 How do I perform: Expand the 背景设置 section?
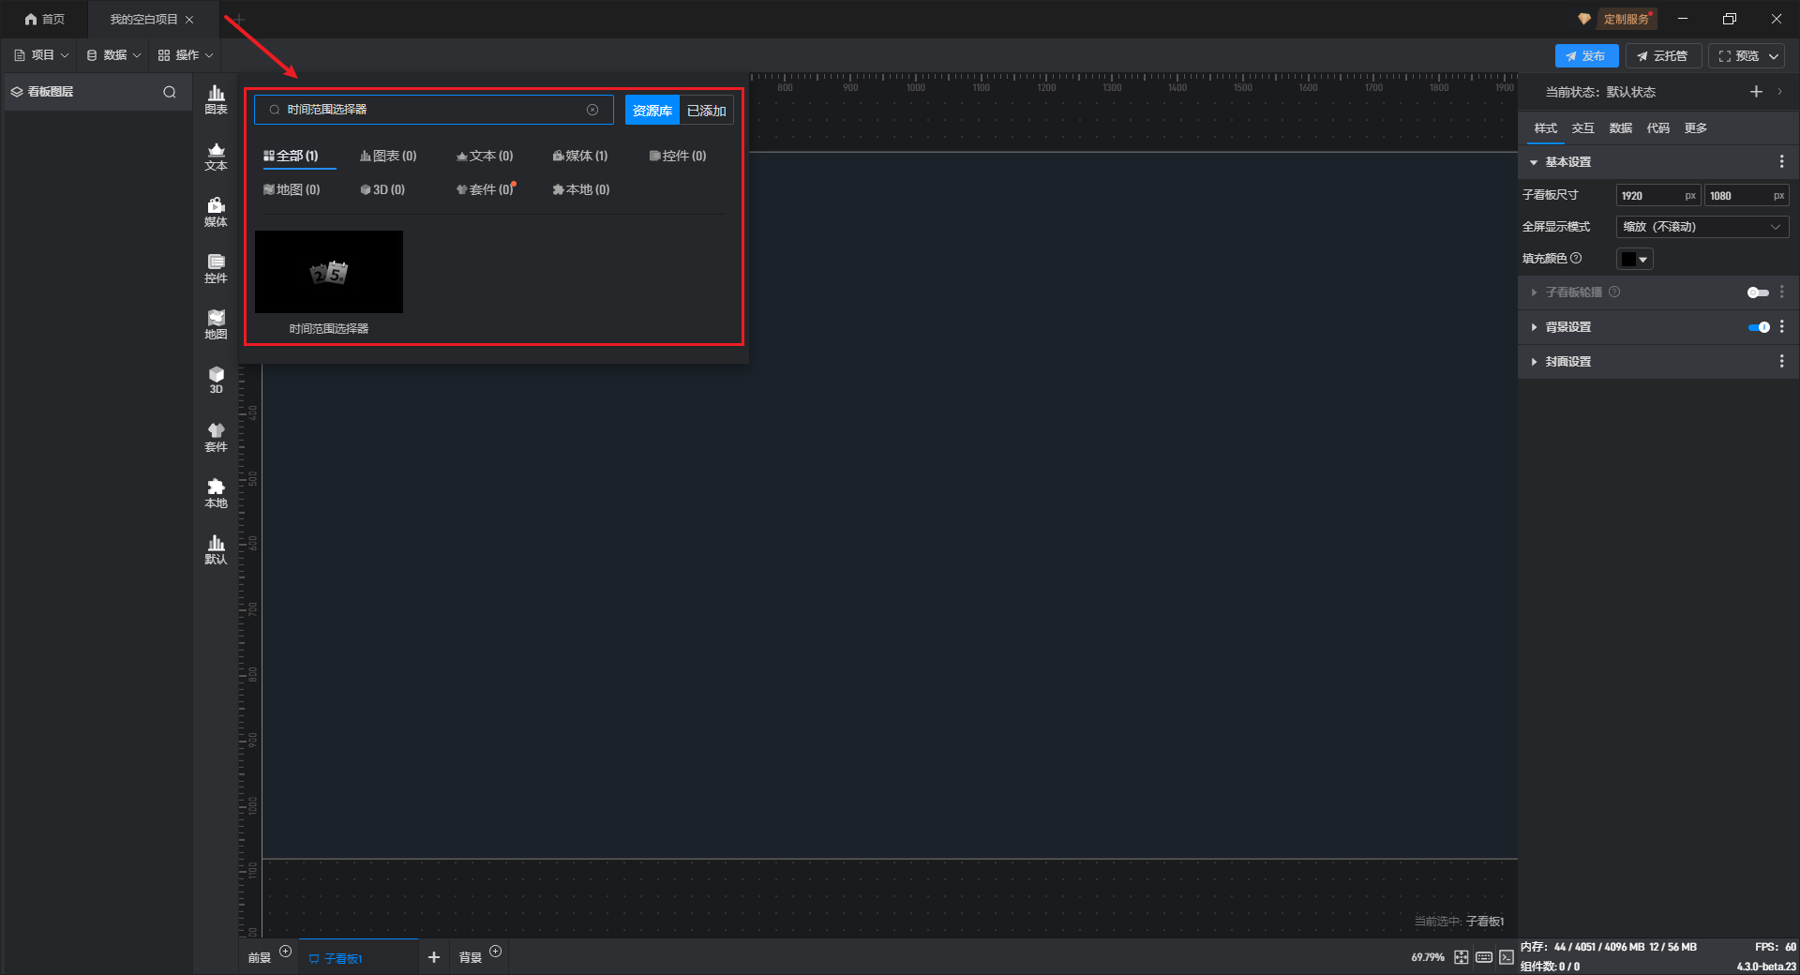pos(1534,327)
